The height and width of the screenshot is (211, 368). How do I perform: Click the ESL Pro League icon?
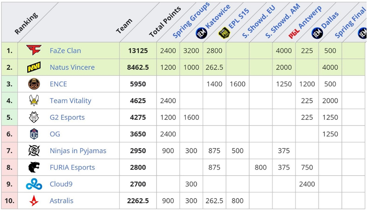point(224,33)
